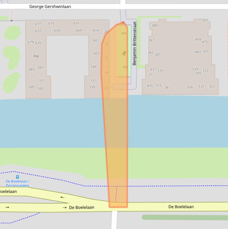
Task: Click house number 389 on the right building
Action: [154, 26]
